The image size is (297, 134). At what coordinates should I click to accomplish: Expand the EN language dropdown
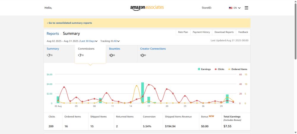point(237,8)
